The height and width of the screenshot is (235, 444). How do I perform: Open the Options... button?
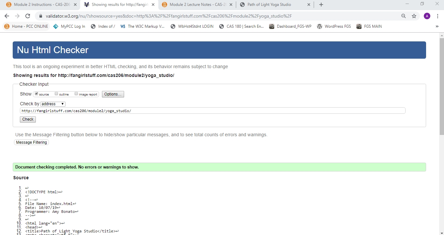[x=113, y=94]
